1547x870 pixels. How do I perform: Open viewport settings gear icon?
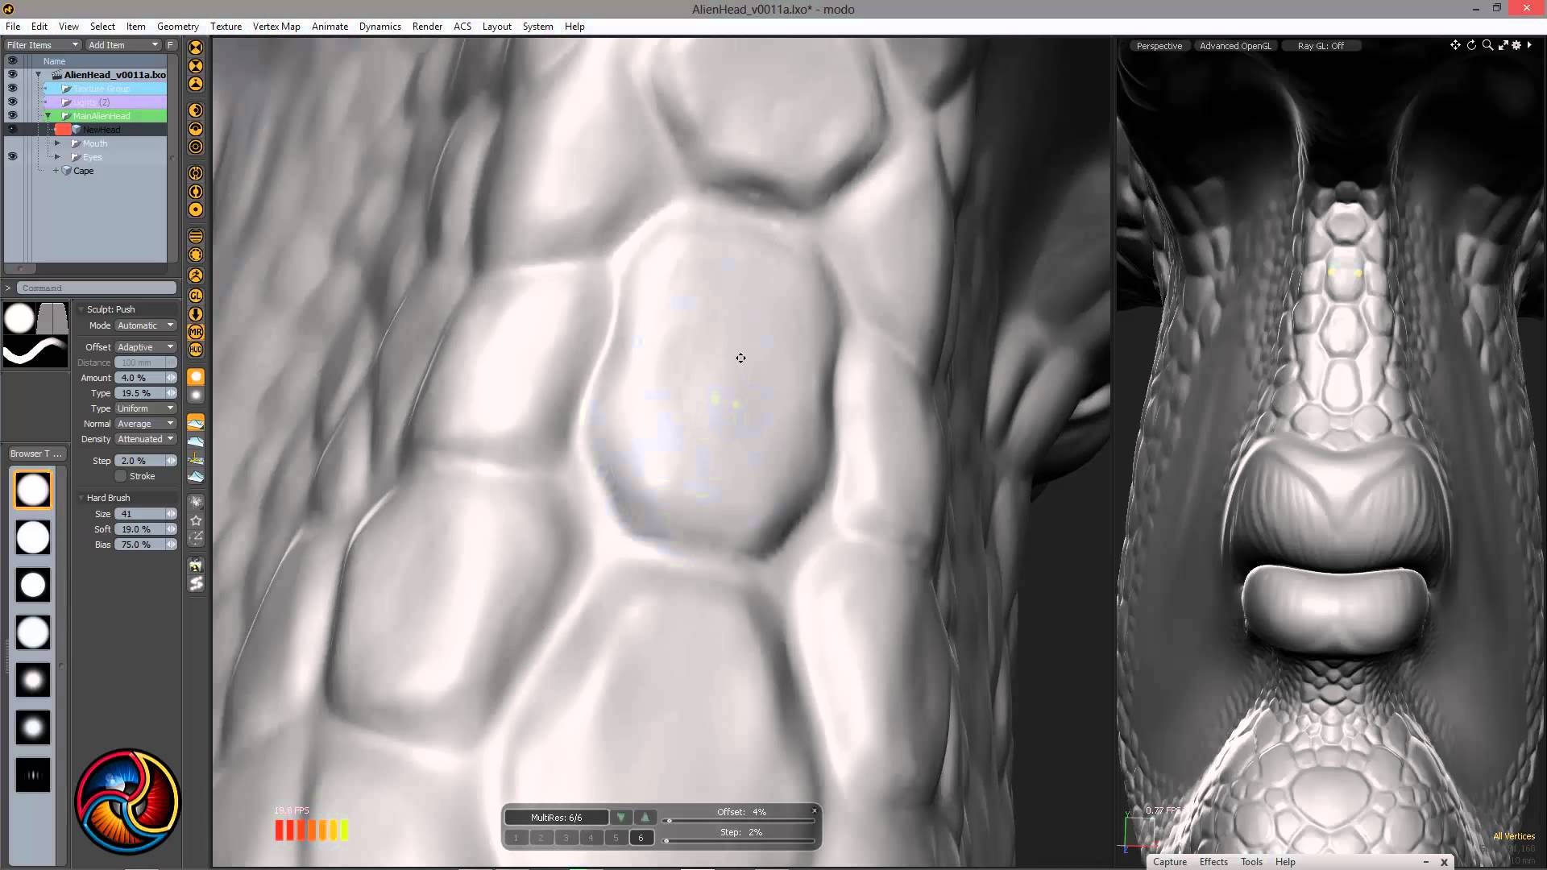tap(1517, 45)
